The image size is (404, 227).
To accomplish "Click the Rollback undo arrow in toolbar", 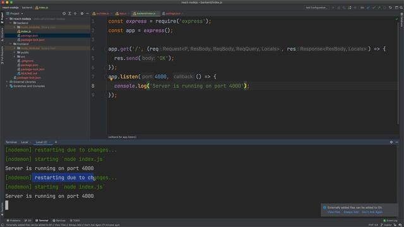I will click(x=390, y=8).
